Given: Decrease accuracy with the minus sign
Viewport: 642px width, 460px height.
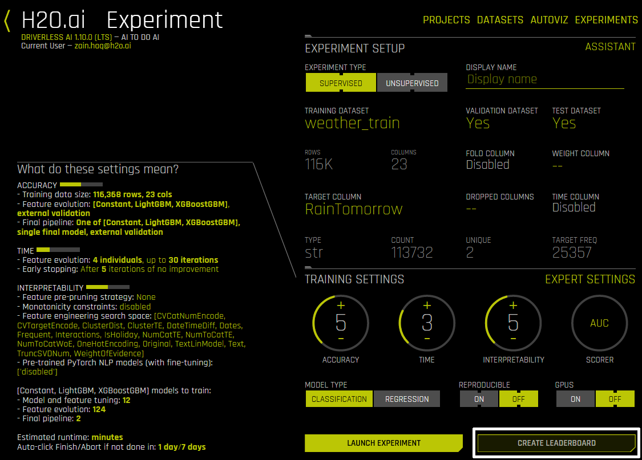Looking at the screenshot, I should [341, 339].
